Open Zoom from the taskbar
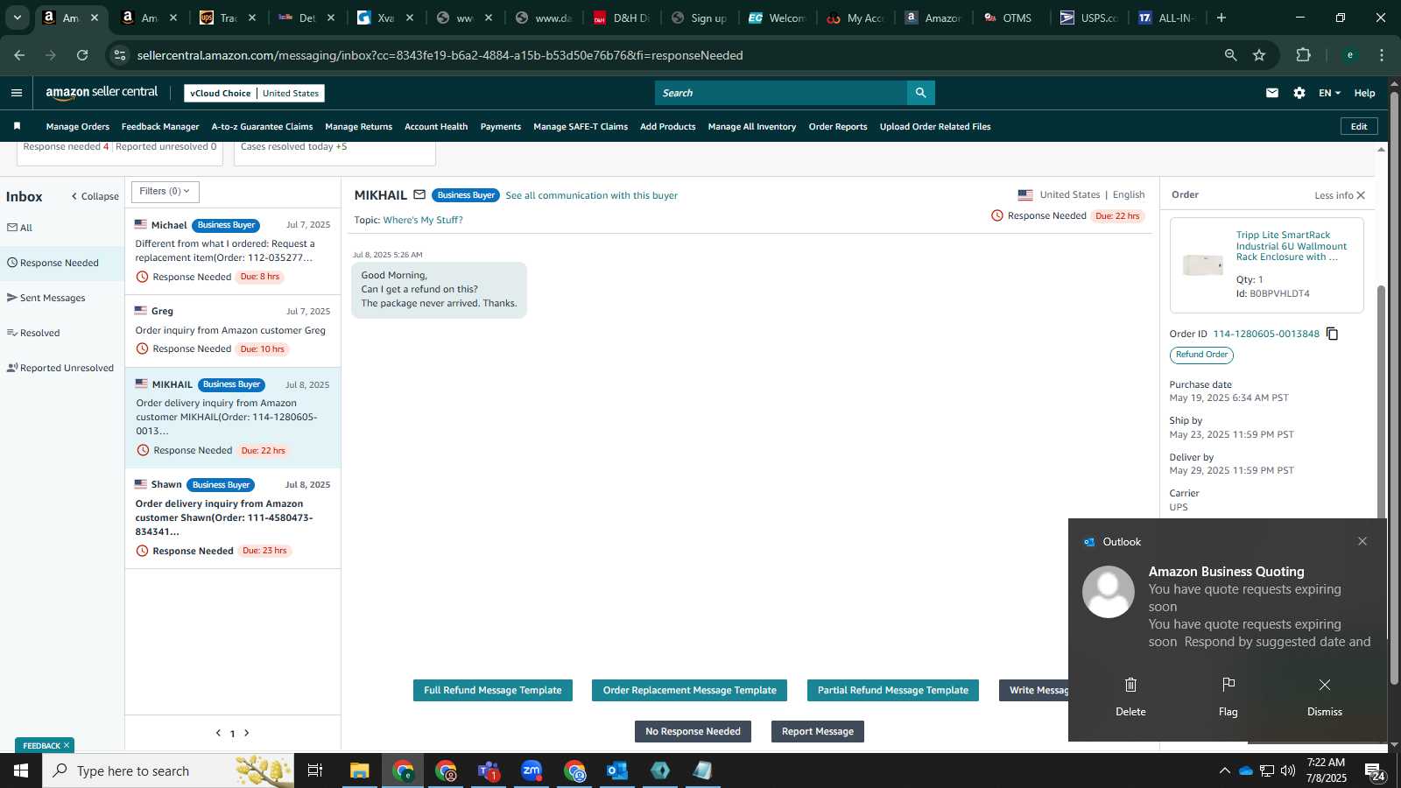The width and height of the screenshot is (1401, 788). point(532,770)
